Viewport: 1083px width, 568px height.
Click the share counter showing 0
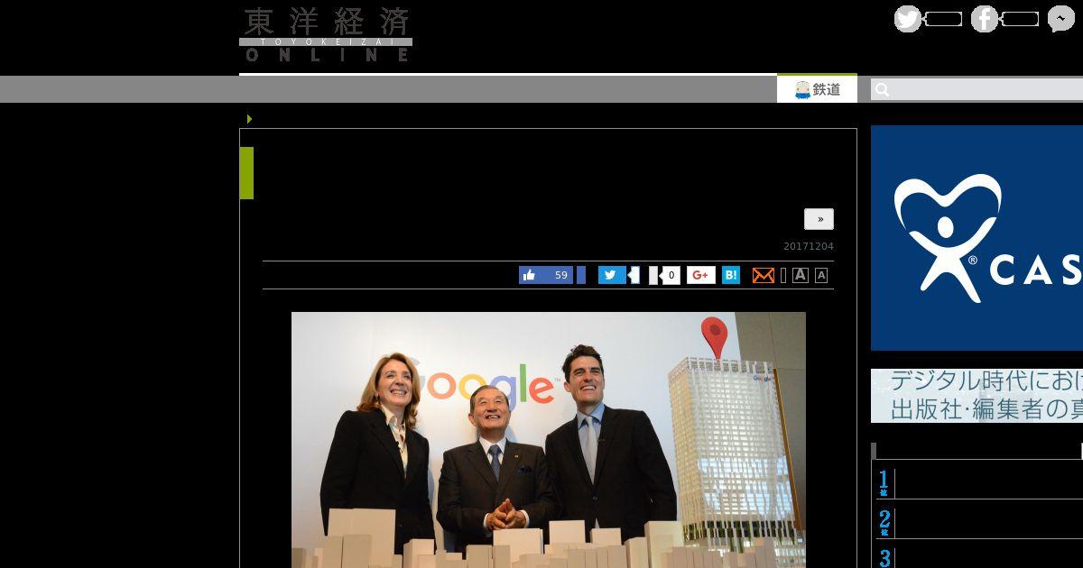(671, 275)
